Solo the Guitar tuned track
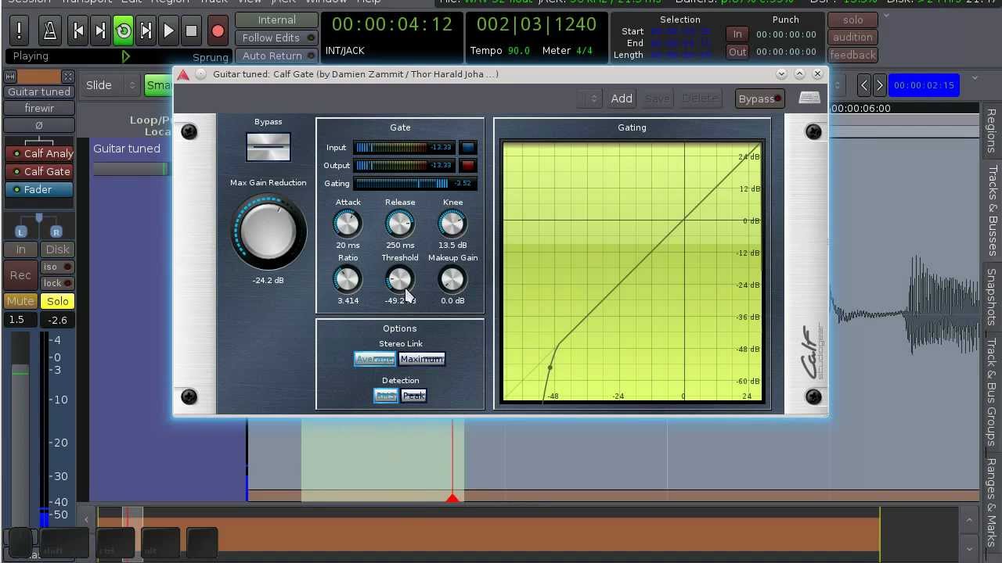The width and height of the screenshot is (1002, 563). click(57, 301)
